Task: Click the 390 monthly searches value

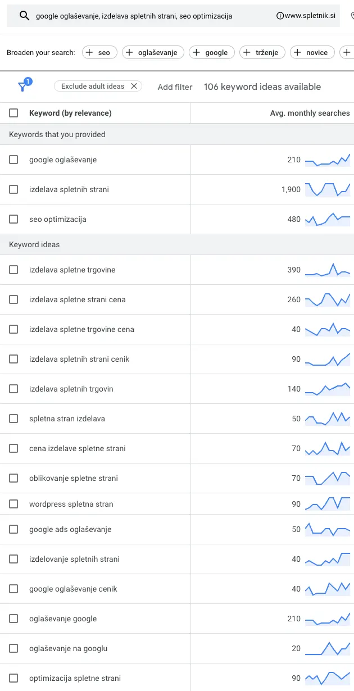Action: [294, 270]
